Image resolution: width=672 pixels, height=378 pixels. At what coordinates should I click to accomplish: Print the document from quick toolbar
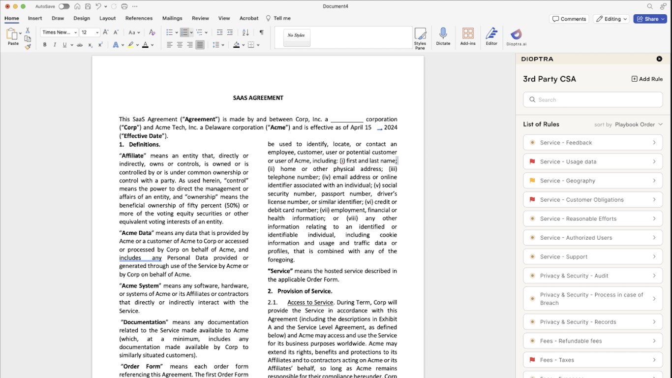[x=124, y=6]
